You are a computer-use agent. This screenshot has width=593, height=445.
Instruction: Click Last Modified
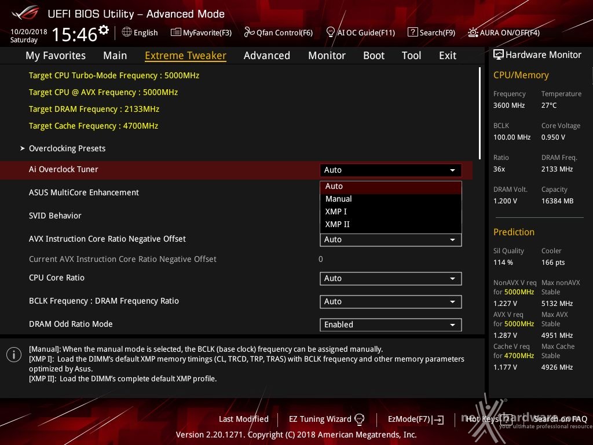coord(244,419)
